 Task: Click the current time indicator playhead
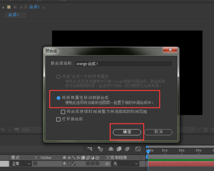tap(148, 152)
